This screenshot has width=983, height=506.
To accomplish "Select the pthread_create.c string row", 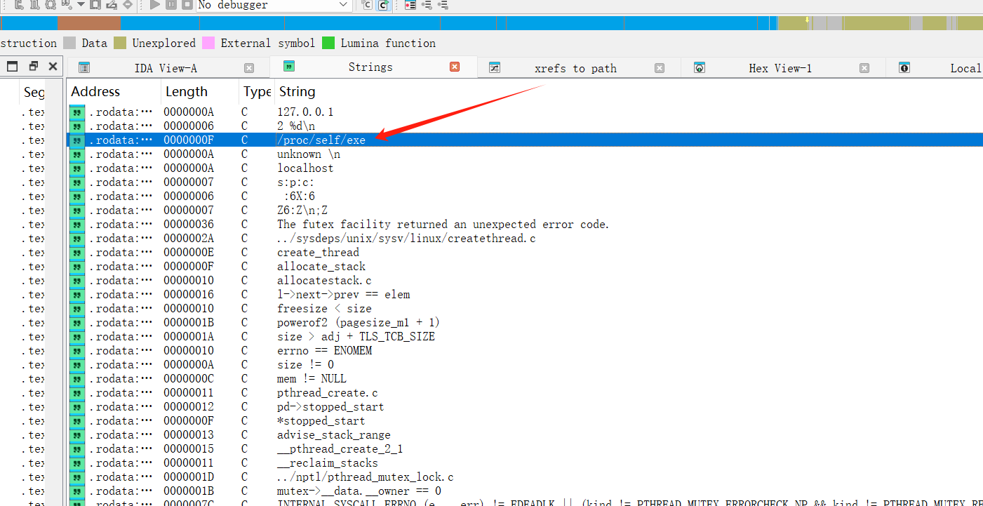I will coord(525,393).
